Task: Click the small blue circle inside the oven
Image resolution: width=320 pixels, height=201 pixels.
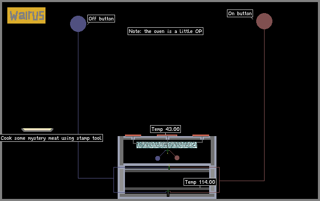Action: 157,158
